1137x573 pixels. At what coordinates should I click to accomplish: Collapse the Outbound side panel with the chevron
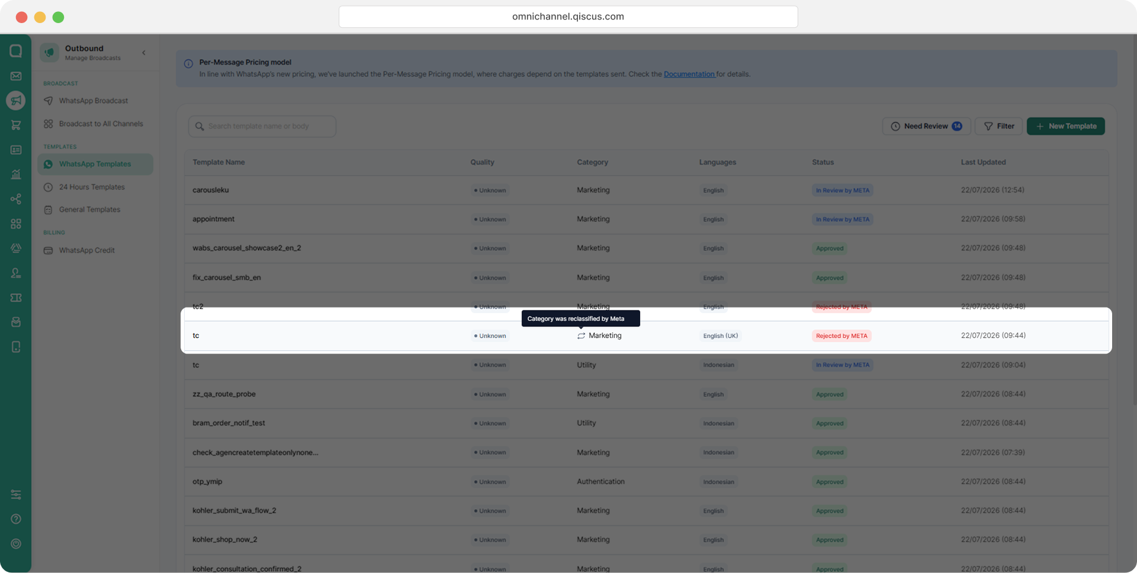(144, 53)
